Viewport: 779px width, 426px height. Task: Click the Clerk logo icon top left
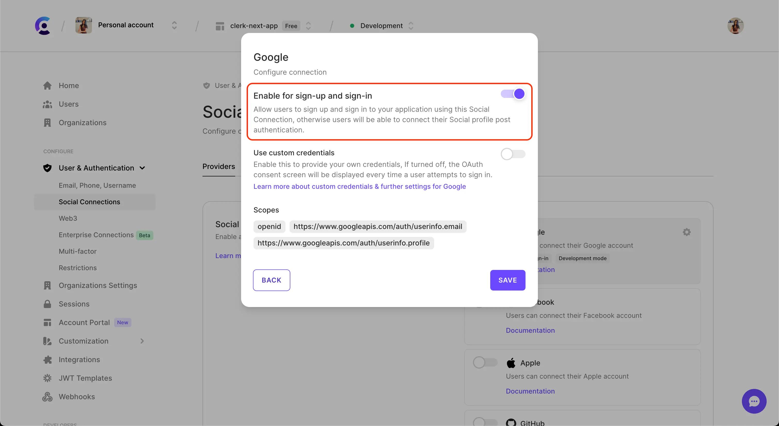[x=43, y=25]
